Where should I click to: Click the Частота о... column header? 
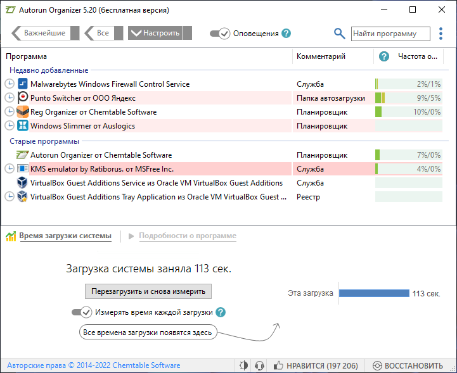(x=418, y=56)
